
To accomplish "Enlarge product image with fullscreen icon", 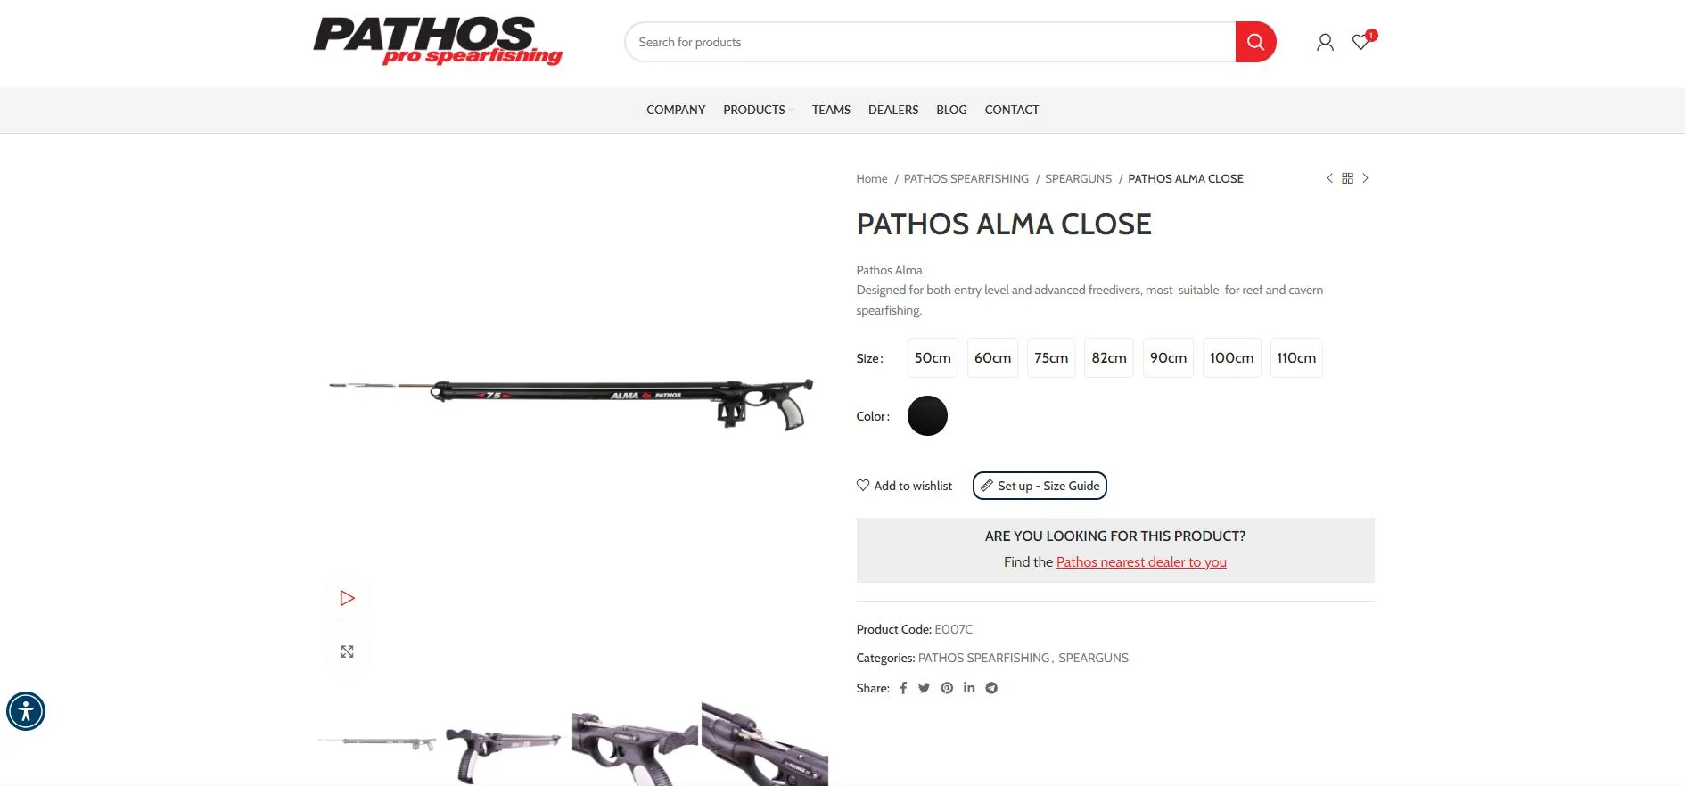I will tap(347, 651).
